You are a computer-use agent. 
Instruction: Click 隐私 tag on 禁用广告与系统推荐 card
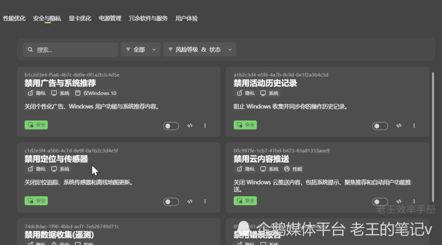37,93
